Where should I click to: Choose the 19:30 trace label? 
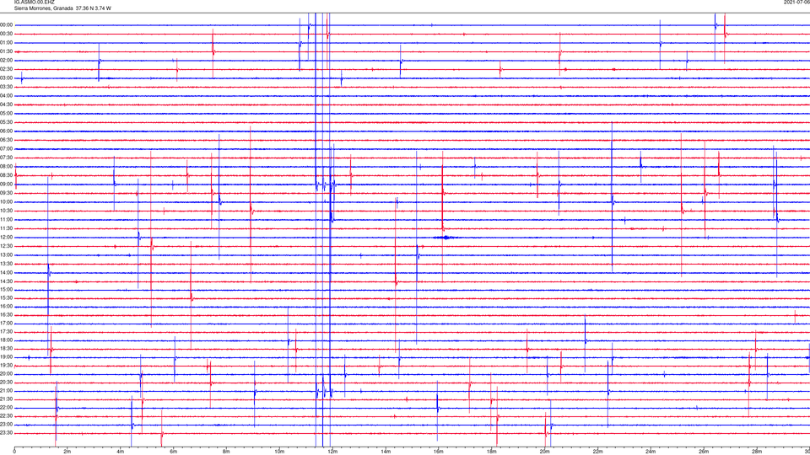point(7,365)
